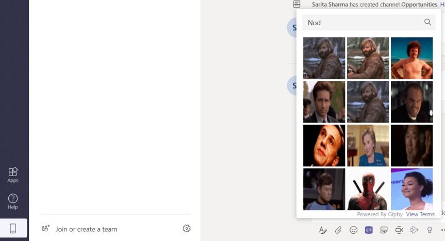Viewport: 445px width, 241px height.
Task: Pick the shirtless curly-haired man GIF
Action: pyautogui.click(x=411, y=58)
